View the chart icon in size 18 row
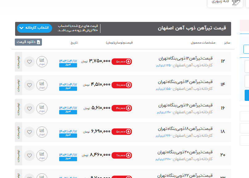This screenshot has width=249, height=178. [x=42, y=132]
